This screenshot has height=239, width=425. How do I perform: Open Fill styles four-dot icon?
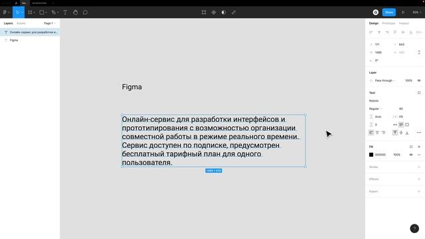[411, 147]
